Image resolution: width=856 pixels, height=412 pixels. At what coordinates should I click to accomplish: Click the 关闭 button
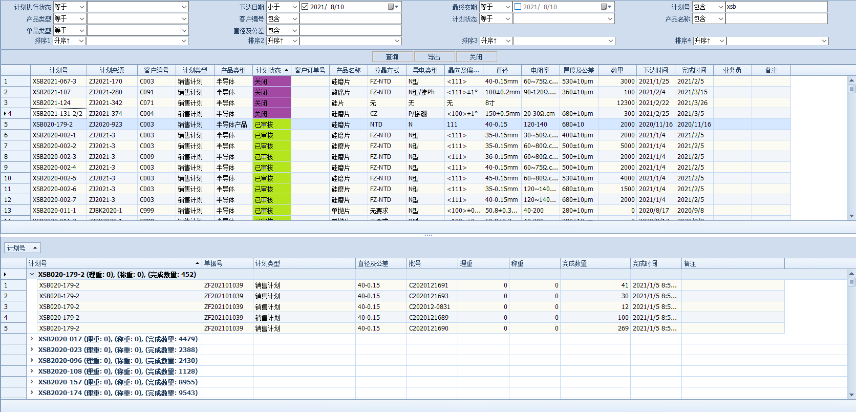[476, 57]
